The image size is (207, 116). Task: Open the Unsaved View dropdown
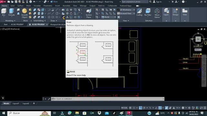126,14
